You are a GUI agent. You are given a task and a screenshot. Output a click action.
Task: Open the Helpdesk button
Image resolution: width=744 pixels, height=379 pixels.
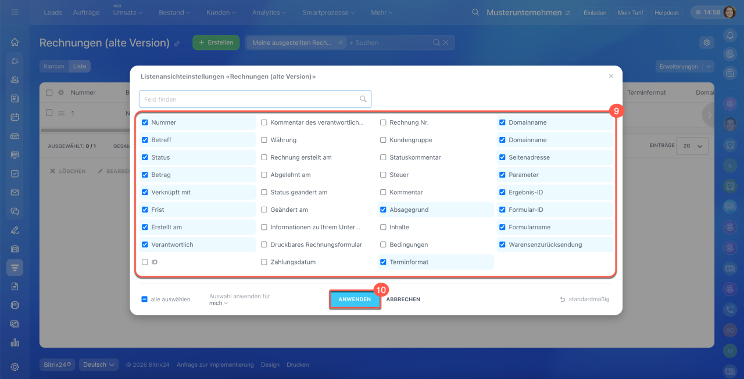click(667, 12)
